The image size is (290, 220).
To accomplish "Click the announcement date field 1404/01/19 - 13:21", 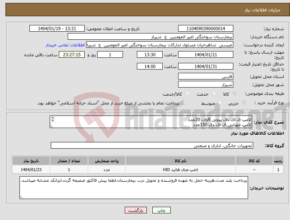I will pos(57,29).
